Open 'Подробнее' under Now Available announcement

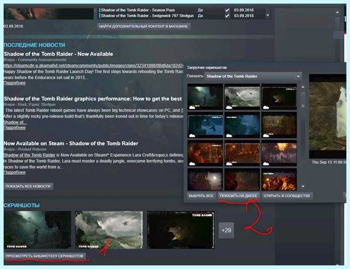15,83
